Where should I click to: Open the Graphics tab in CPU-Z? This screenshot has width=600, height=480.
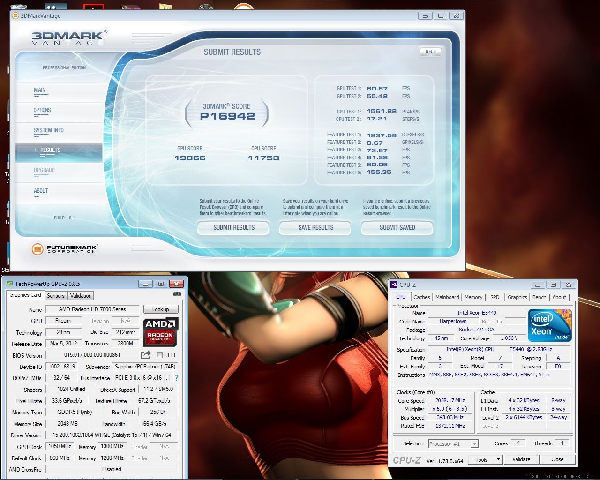[517, 297]
